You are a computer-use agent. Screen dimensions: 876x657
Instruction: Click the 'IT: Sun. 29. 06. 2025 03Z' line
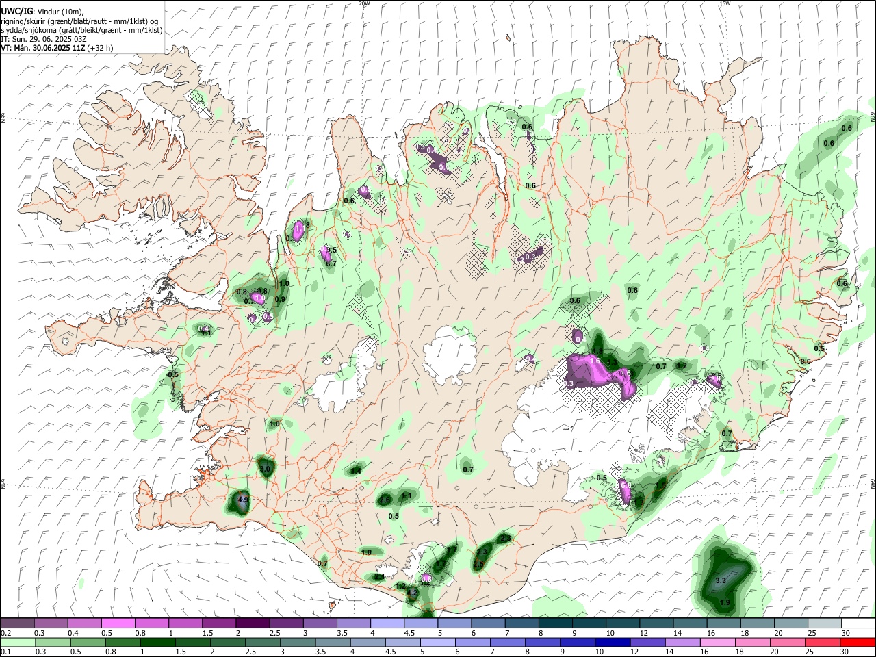click(44, 39)
